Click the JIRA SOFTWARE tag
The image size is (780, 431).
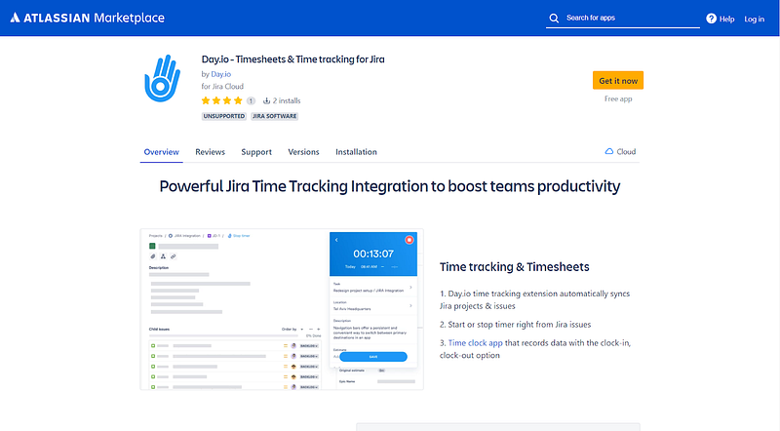(275, 116)
